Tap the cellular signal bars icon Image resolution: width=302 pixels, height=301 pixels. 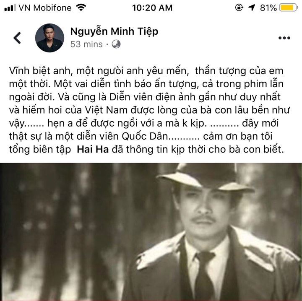[x=10, y=8]
